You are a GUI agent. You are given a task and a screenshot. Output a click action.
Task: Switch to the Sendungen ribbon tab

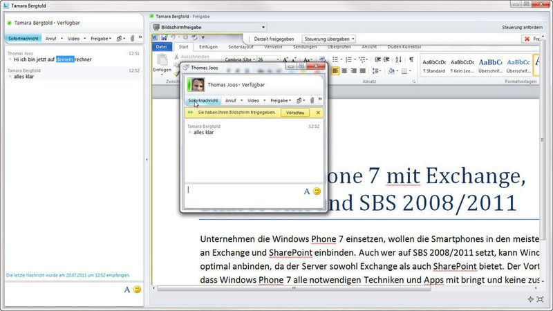coord(305,46)
